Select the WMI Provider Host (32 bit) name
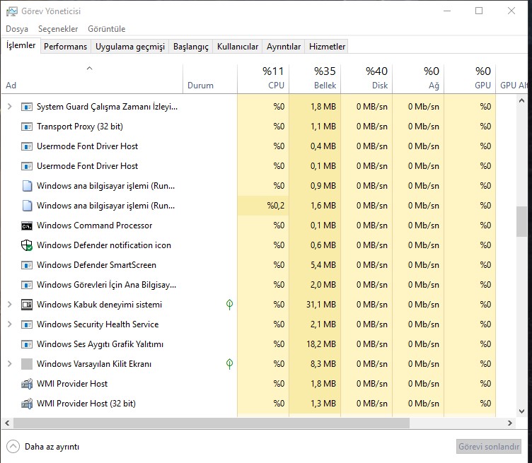532x463 pixels. (86, 404)
